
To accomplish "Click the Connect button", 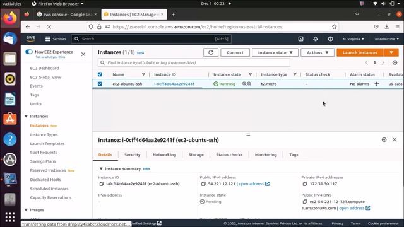I will [x=235, y=52].
